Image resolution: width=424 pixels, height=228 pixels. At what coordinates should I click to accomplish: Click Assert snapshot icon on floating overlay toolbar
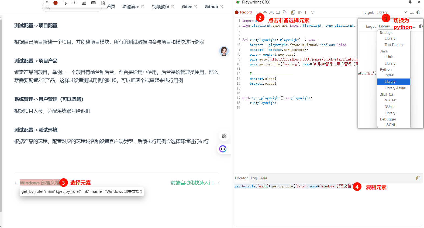(103, 3)
